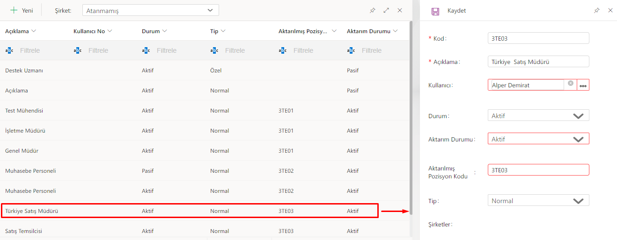This screenshot has height=240, width=617.
Task: Pin the right detail panel
Action: (x=596, y=10)
